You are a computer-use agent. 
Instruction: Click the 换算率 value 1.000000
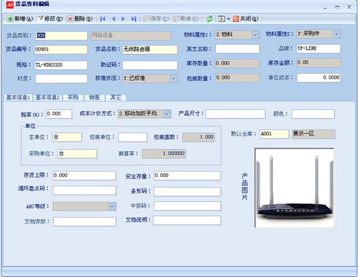pyautogui.click(x=163, y=154)
